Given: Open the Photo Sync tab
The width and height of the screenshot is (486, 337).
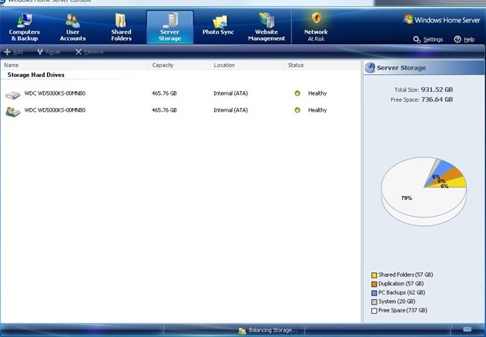Looking at the screenshot, I should click(x=218, y=25).
